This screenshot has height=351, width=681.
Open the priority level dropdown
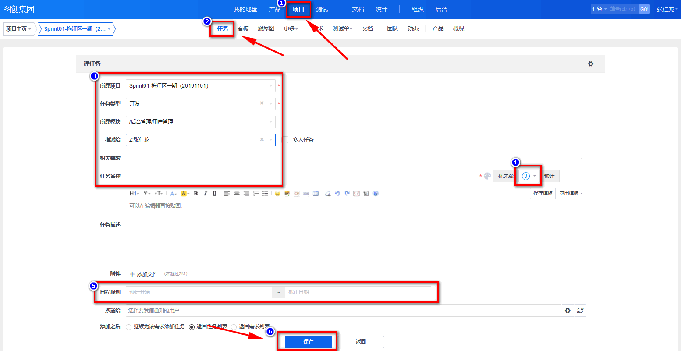coord(529,176)
